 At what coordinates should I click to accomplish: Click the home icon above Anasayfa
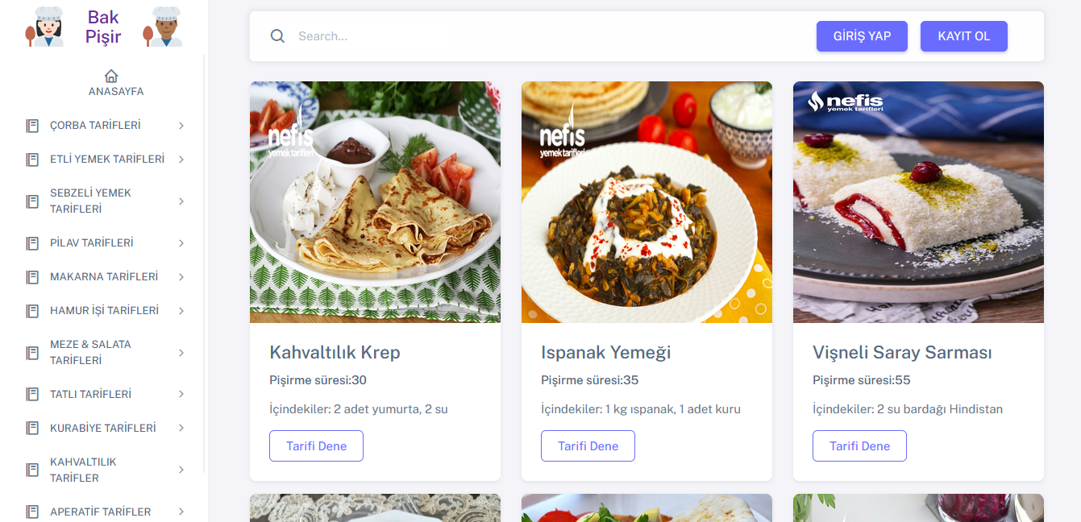pyautogui.click(x=110, y=76)
